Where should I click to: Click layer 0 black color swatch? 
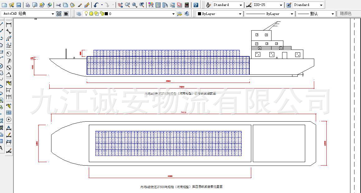(106, 14)
